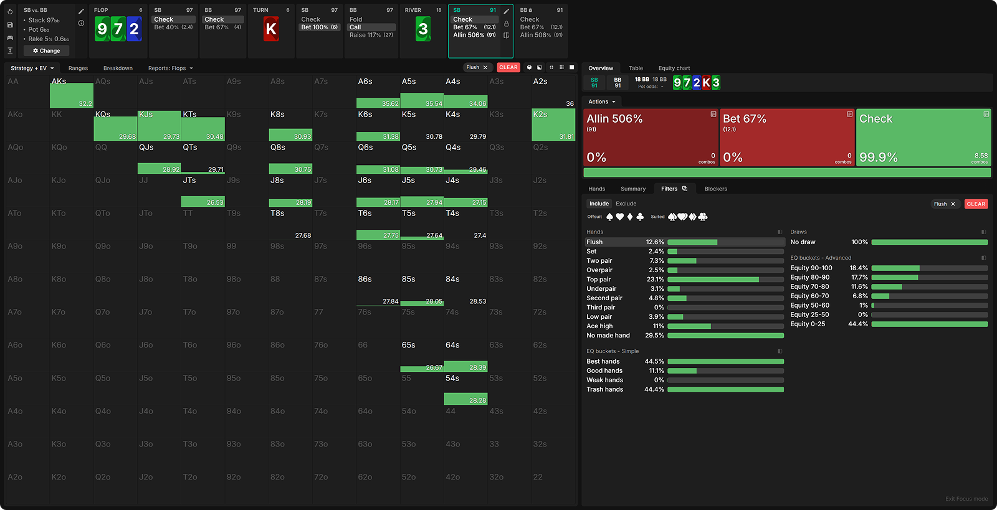Open the Blockers tab
Viewport: 997px width, 510px height.
tap(715, 189)
